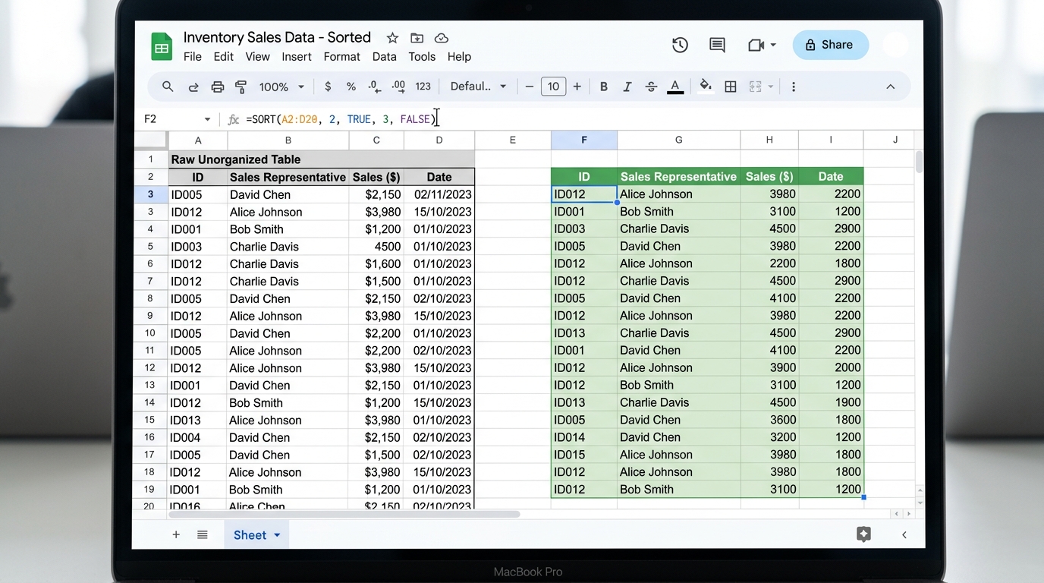Open the File menu
Viewport: 1044px width, 583px height.
193,56
